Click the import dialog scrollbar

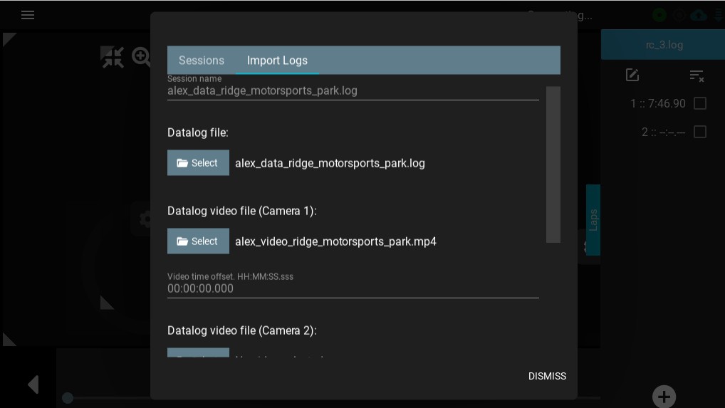pos(553,164)
